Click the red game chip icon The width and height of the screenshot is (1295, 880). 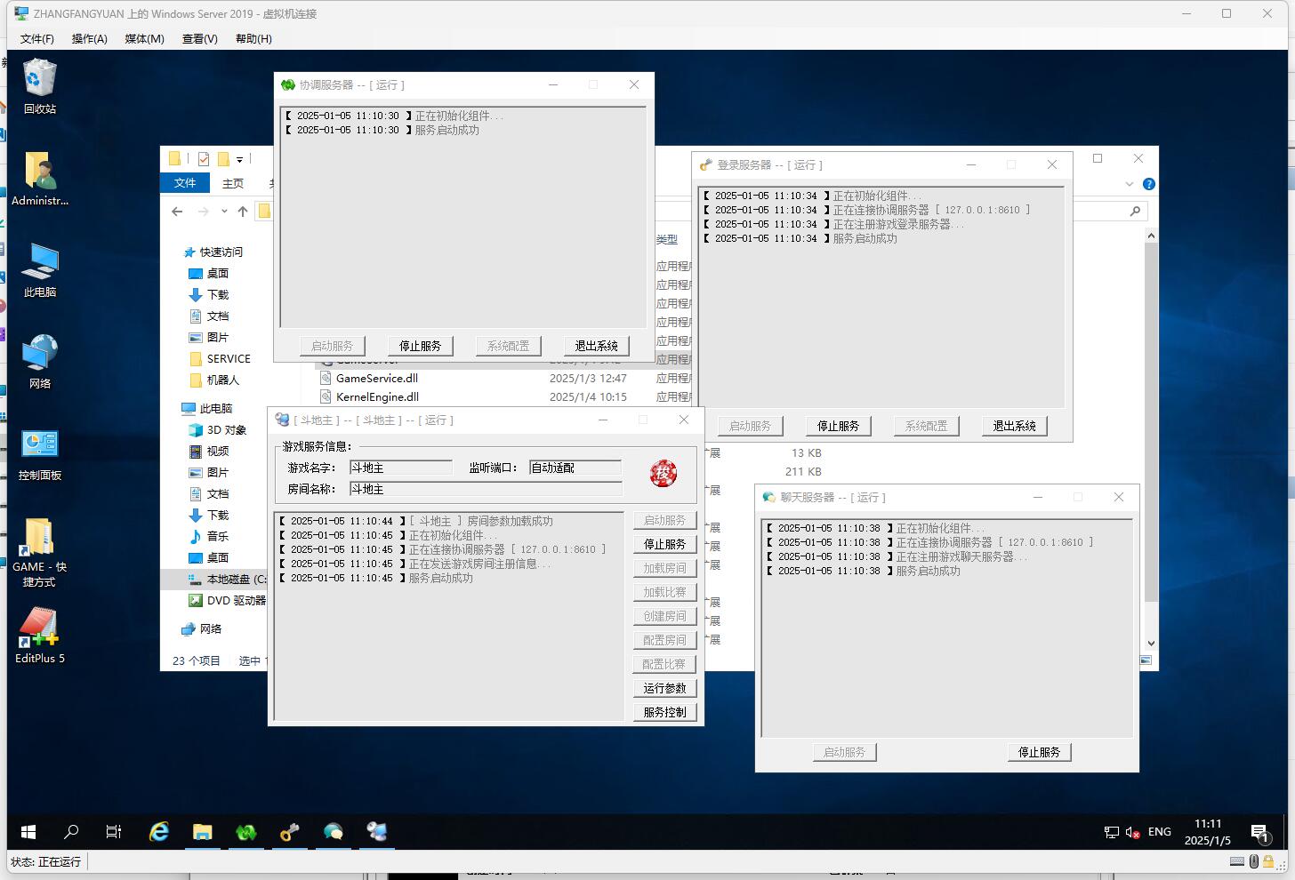click(663, 474)
